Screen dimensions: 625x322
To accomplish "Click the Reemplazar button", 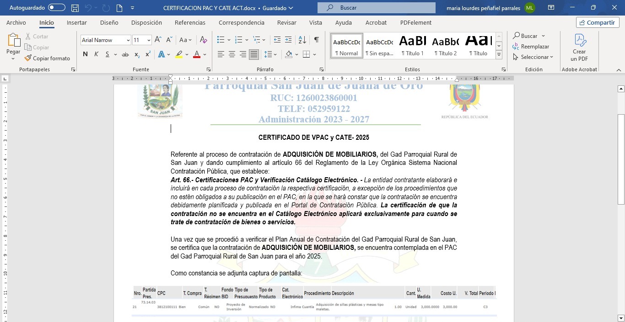I will (x=531, y=47).
